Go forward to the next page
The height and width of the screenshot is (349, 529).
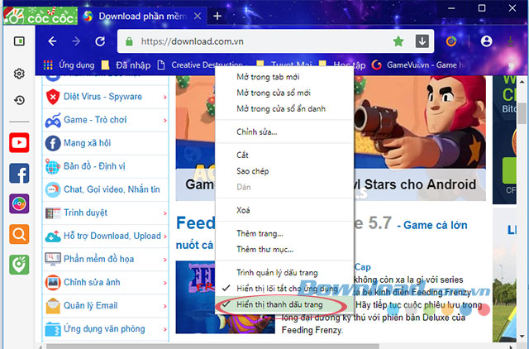click(x=76, y=41)
